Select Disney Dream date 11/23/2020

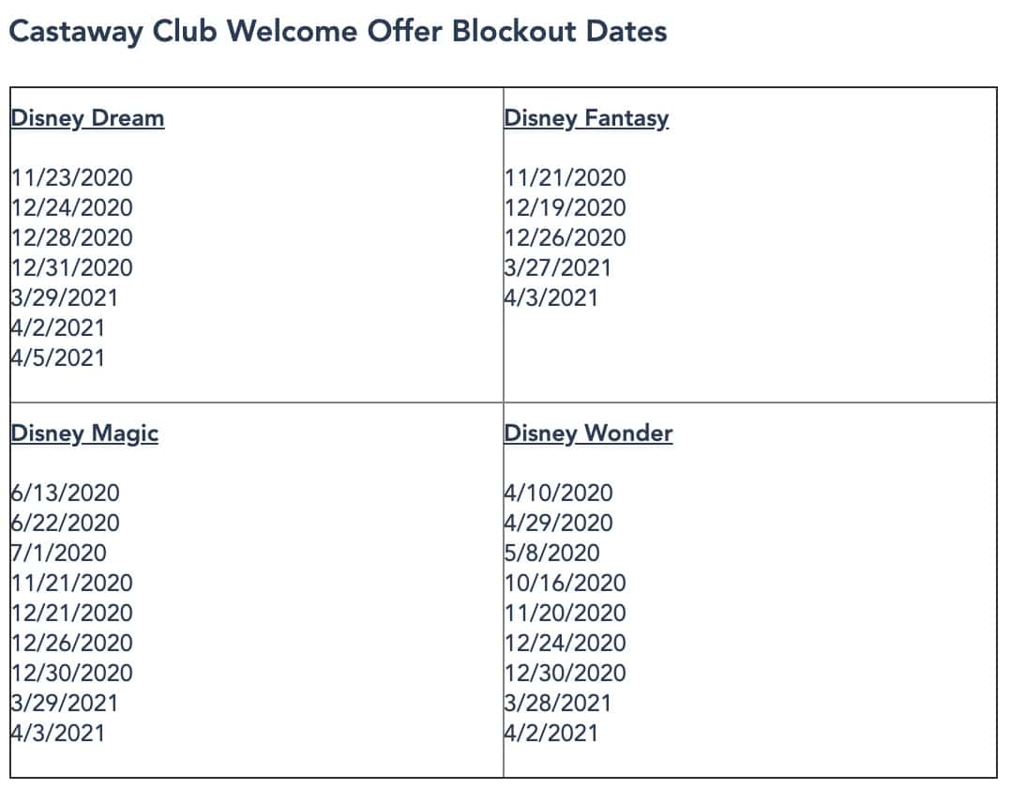click(x=72, y=178)
